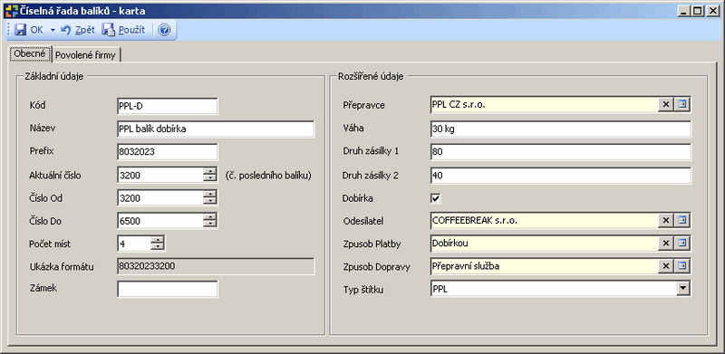Click the toolbar drag handle grip
Viewport: 725px width, 354px height.
pyautogui.click(x=8, y=31)
